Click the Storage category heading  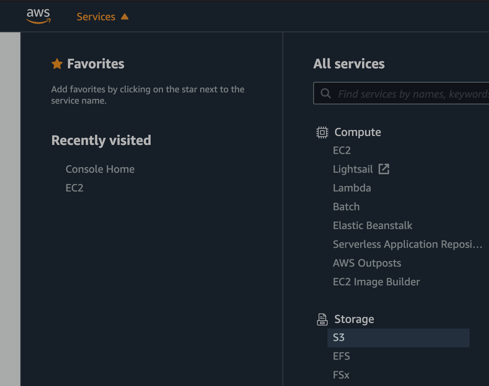tap(354, 319)
